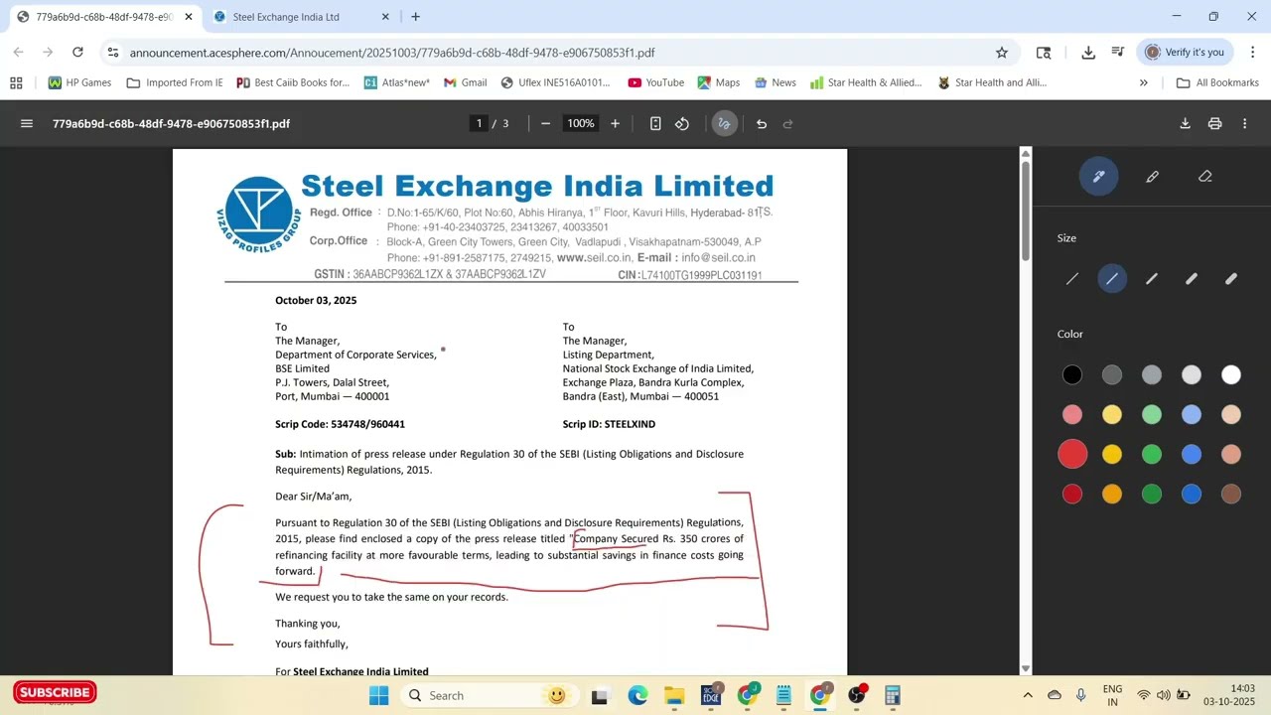Open the Gmail bookmark
1271x715 pixels.
pos(465,82)
